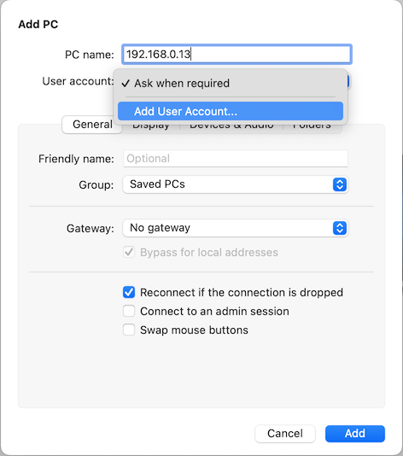Click inside the PC name field
This screenshot has width=403, height=456.
237,55
